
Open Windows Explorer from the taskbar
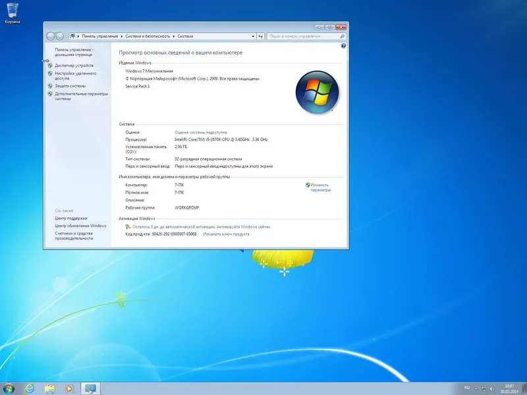tap(49, 387)
